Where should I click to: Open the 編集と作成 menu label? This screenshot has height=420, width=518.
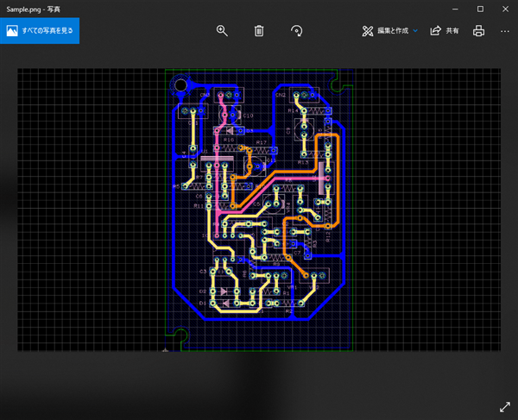[393, 30]
